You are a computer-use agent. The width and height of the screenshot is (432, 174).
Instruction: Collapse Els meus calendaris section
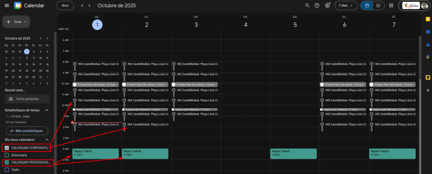click(x=47, y=139)
